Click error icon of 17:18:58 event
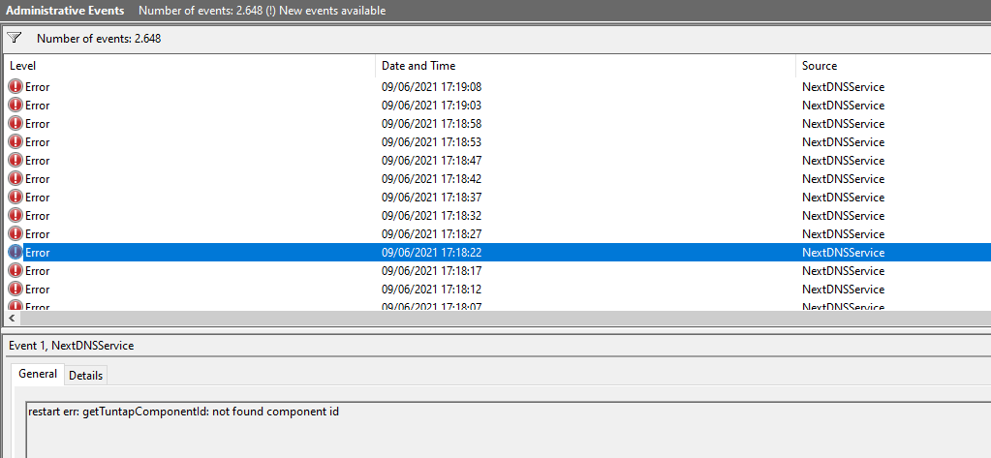 (x=15, y=123)
